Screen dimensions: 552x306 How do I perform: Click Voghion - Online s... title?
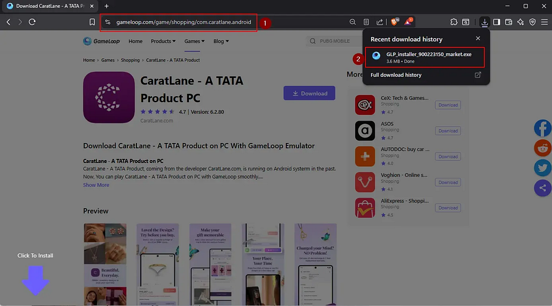click(x=404, y=175)
